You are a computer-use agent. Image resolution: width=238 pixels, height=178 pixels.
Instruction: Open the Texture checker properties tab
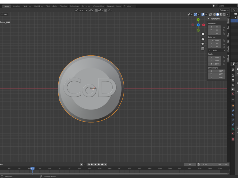tap(233, 139)
